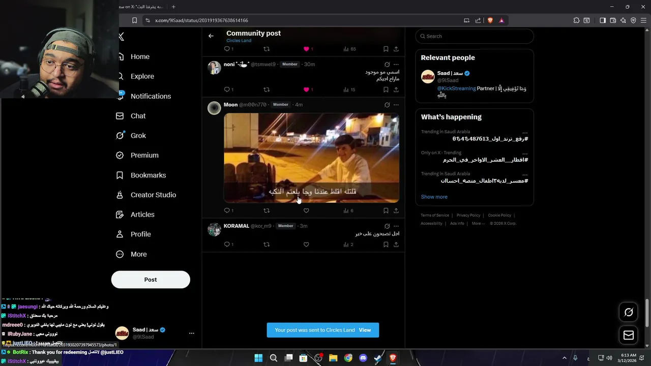Open new browser tab with plus
The height and width of the screenshot is (366, 651).
point(173,7)
